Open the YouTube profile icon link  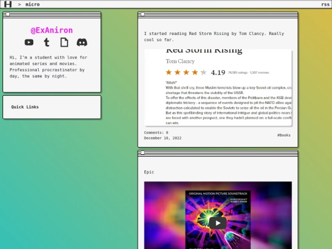point(29,42)
